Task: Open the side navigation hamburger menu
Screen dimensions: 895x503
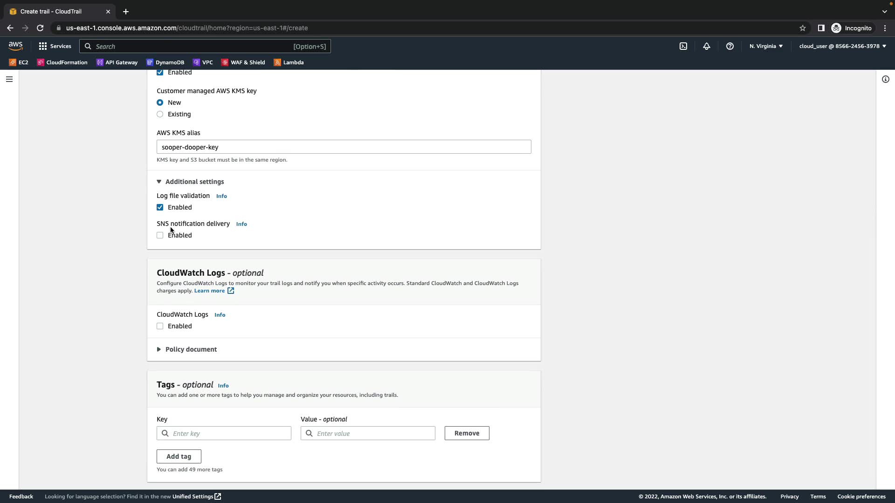Action: (9, 79)
